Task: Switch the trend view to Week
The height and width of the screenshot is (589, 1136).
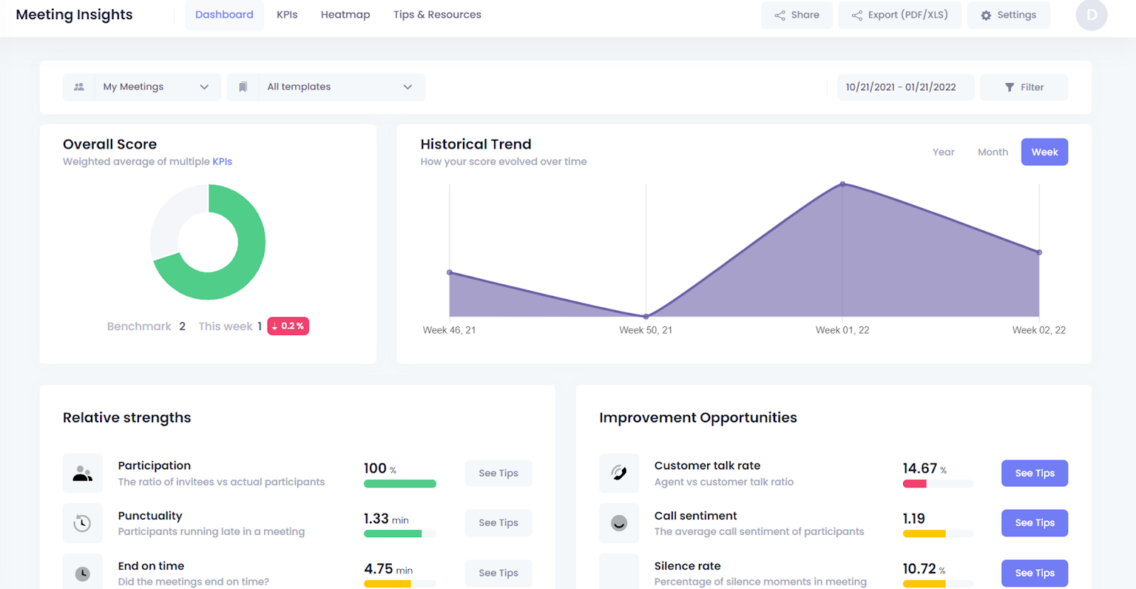Action: [x=1044, y=152]
